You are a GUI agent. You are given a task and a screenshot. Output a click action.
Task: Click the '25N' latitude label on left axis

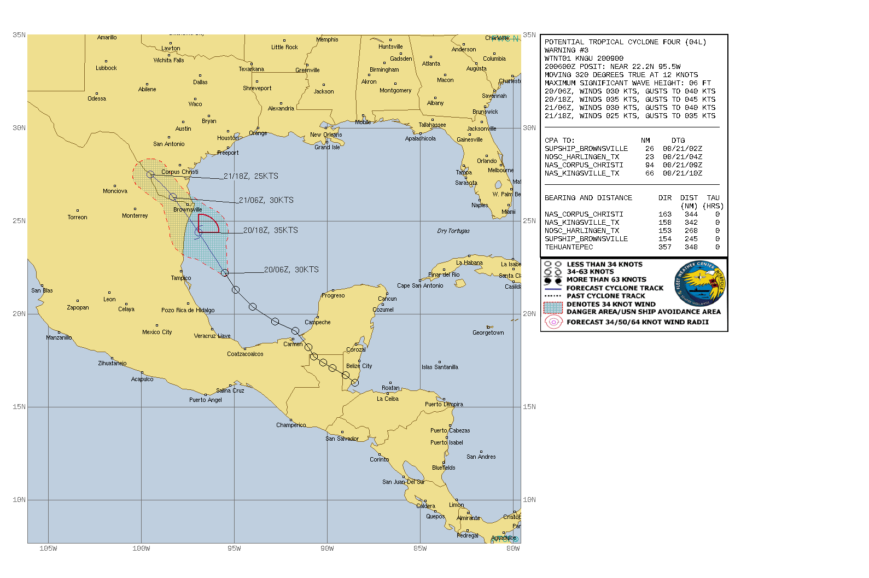click(19, 221)
